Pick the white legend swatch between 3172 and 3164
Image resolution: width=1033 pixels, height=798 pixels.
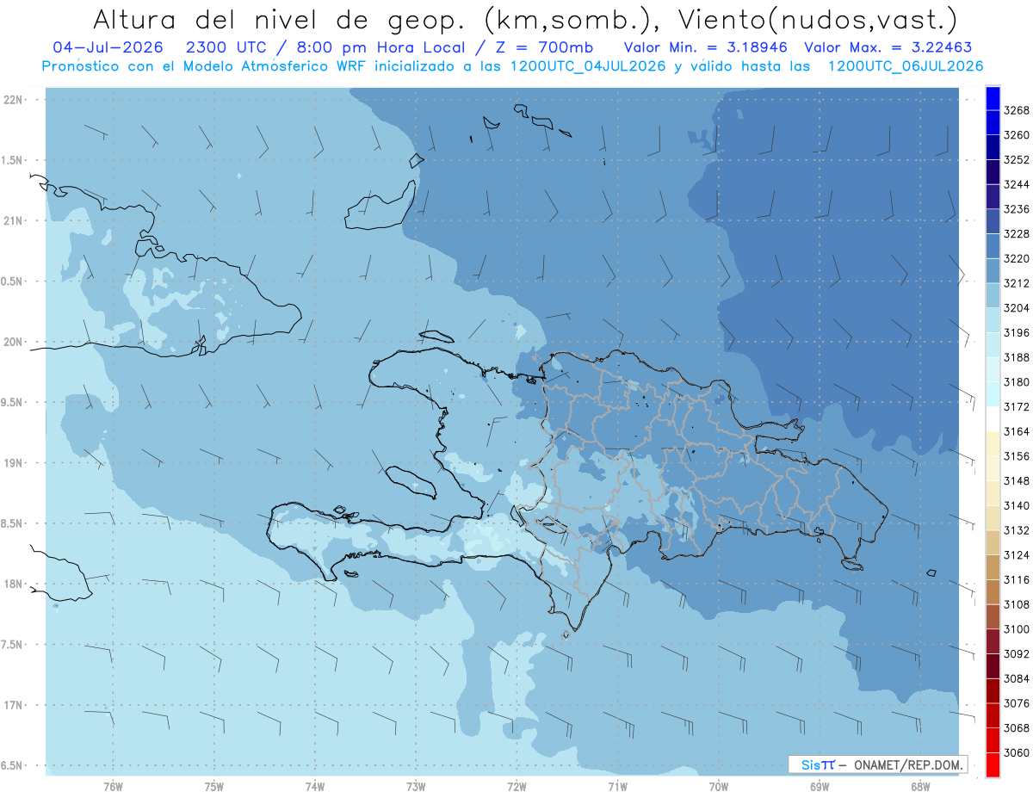tap(993, 419)
